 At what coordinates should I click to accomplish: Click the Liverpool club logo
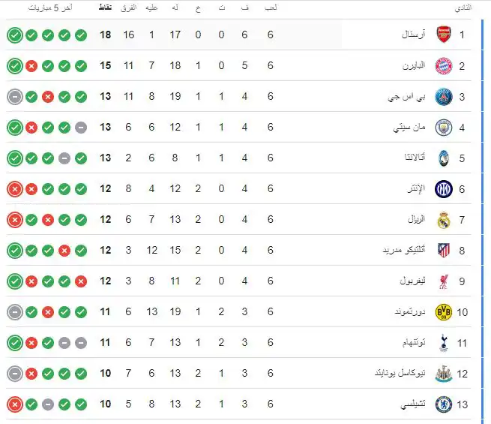pyautogui.click(x=443, y=281)
